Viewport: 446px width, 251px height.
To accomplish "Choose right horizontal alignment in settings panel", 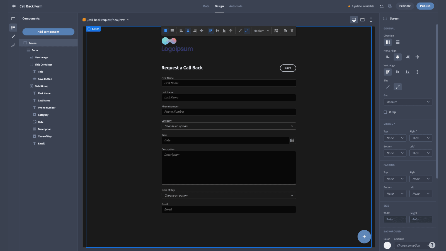I will (408, 57).
